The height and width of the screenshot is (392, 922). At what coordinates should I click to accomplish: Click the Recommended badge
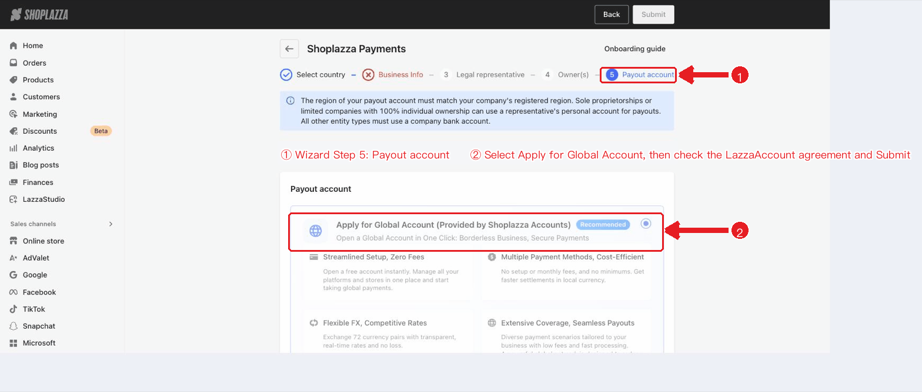(x=603, y=225)
